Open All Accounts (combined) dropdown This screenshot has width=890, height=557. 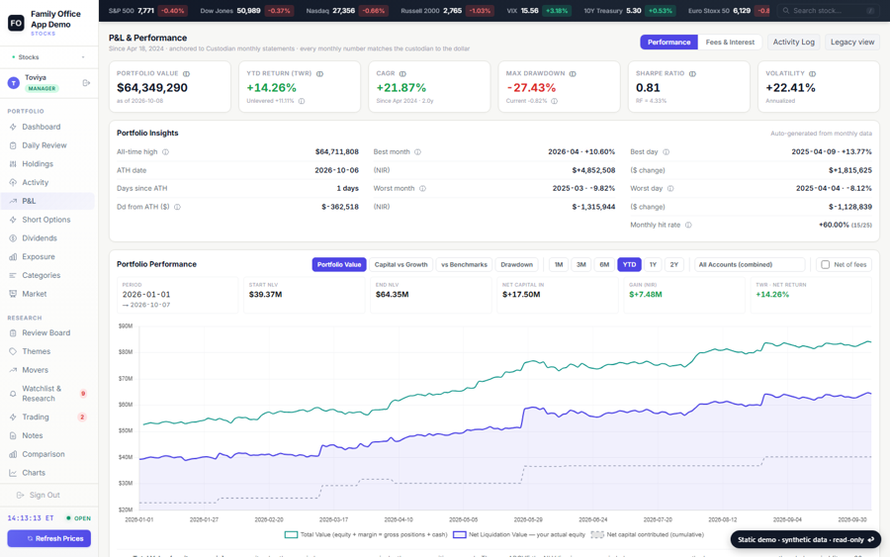[x=750, y=264]
